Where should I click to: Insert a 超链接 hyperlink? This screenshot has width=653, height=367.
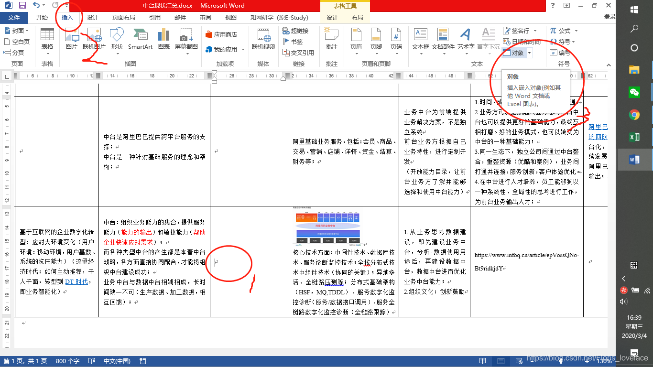point(295,31)
